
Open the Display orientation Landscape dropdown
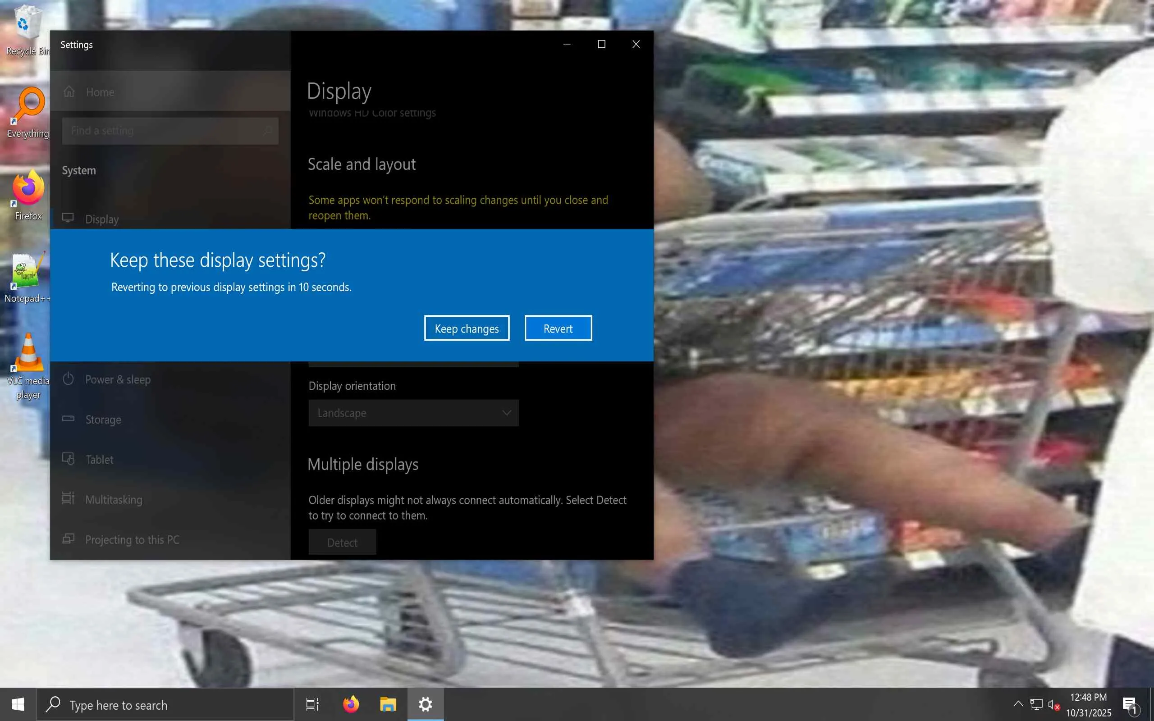click(413, 412)
